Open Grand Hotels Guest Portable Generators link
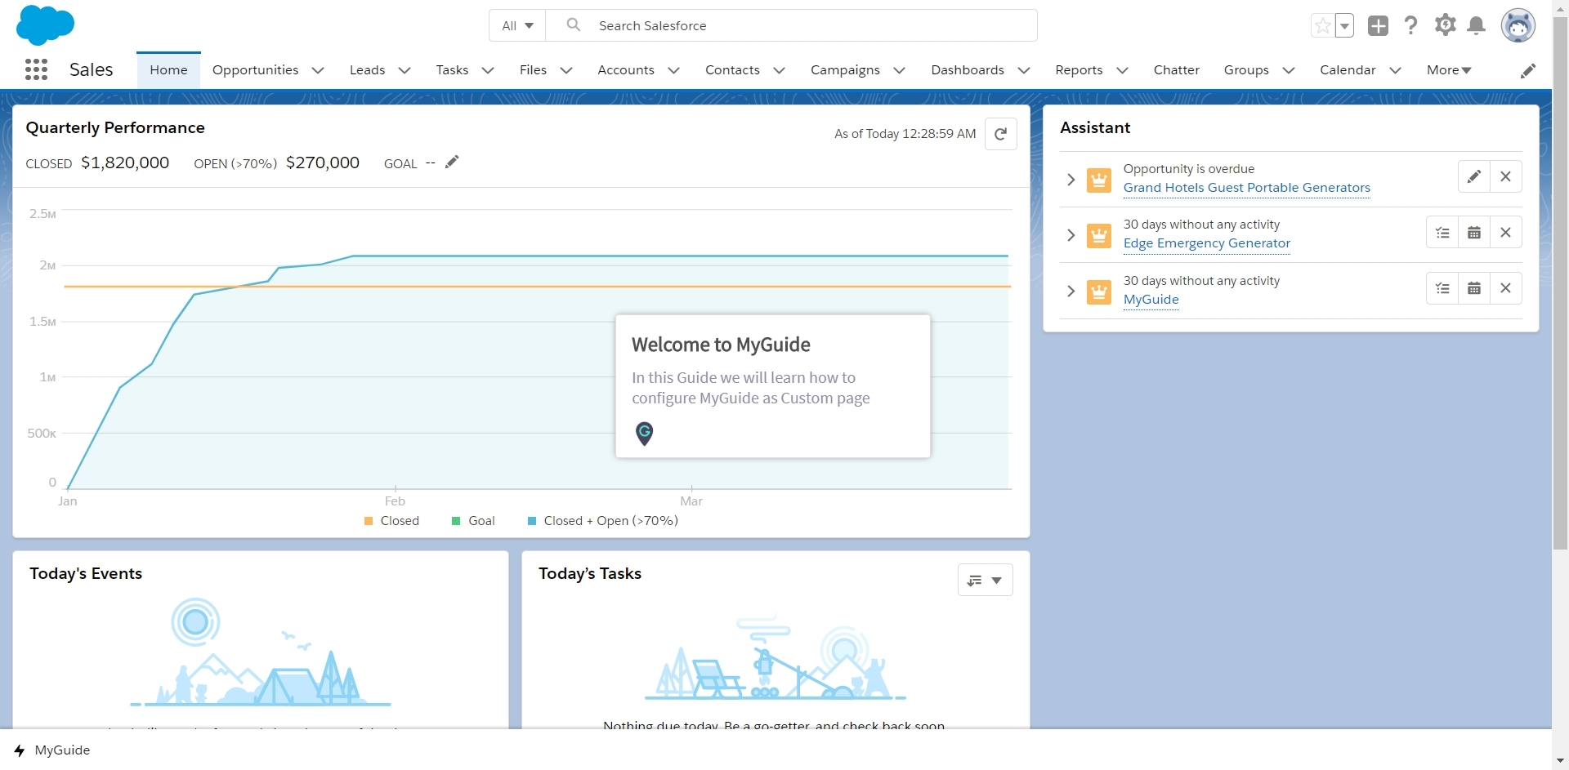 click(x=1246, y=188)
